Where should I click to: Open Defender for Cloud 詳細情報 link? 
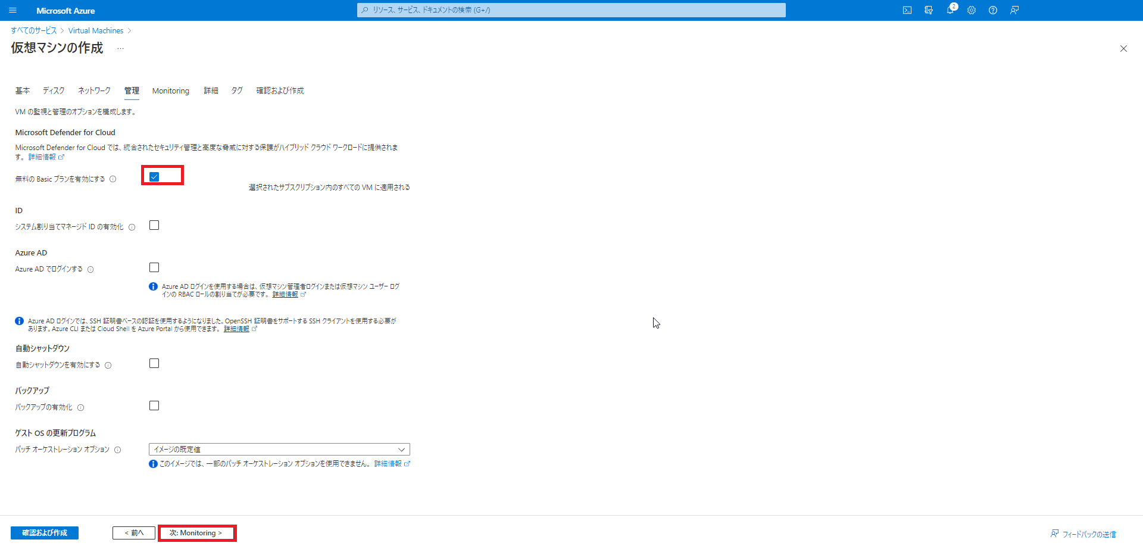click(x=42, y=157)
